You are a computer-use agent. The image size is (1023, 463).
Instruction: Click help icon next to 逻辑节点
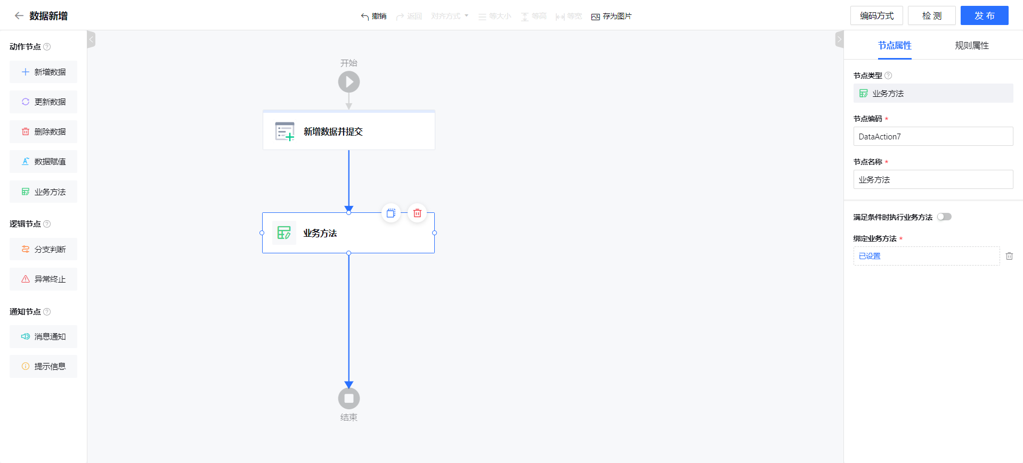pyautogui.click(x=47, y=224)
